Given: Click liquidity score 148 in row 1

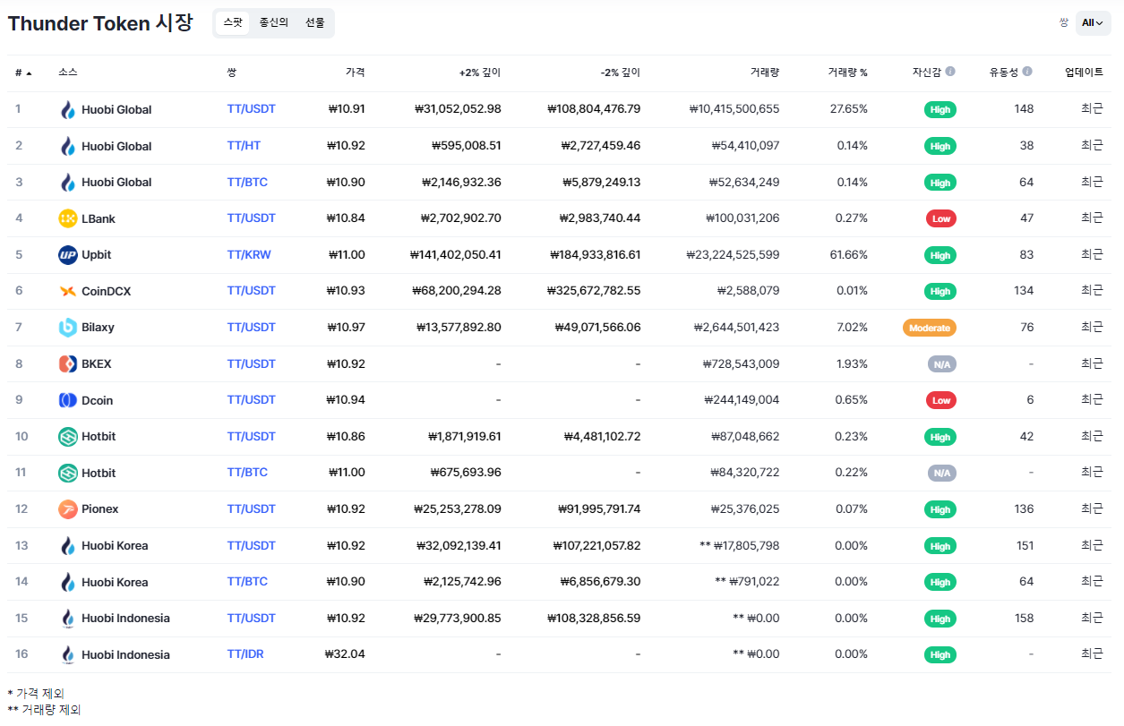Looking at the screenshot, I should click(x=1024, y=109).
